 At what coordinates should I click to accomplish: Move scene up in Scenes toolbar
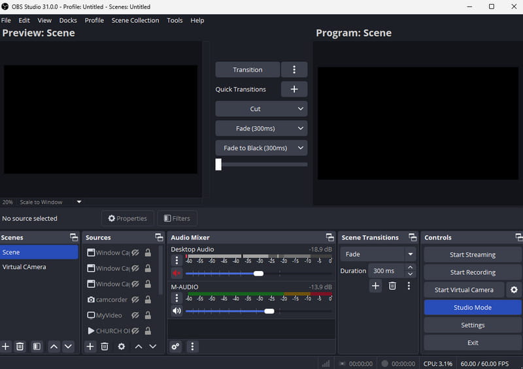coord(54,346)
